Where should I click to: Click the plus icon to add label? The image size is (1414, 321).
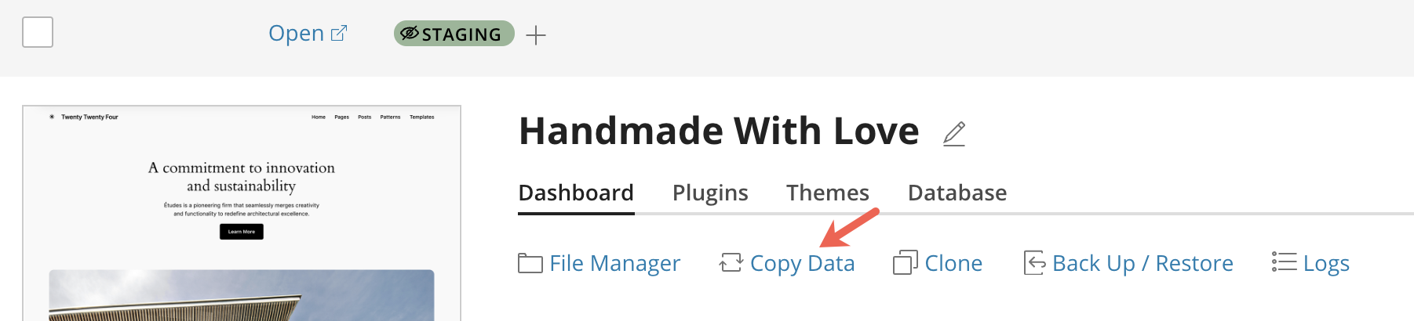(536, 35)
